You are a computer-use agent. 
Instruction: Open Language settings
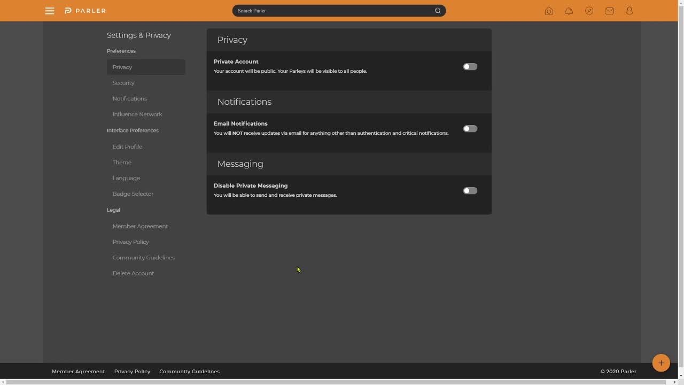click(126, 178)
